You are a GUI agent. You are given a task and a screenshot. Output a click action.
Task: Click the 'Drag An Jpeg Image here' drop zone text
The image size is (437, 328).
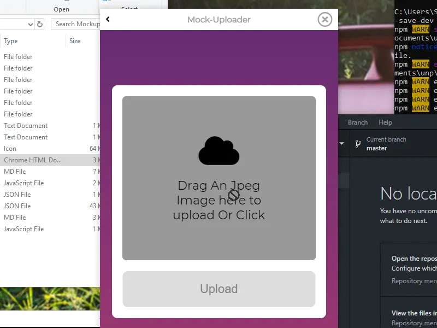point(219,200)
